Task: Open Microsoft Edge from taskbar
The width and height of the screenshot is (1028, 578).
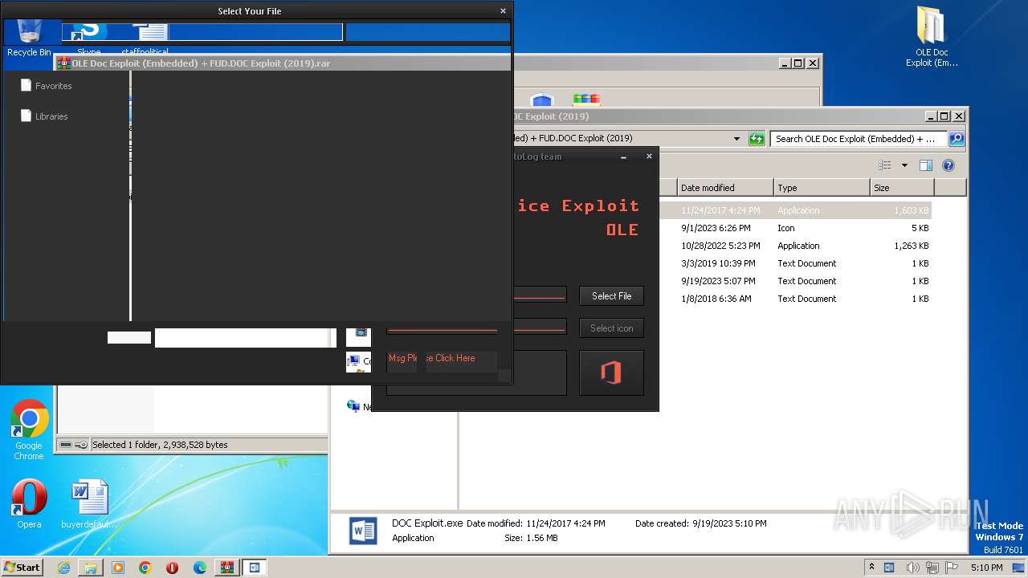Action: (200, 568)
